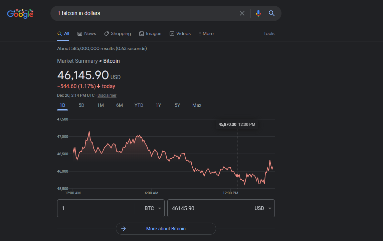This screenshot has height=241, width=383.
Task: Open the BTC currency dropdown
Action: click(x=153, y=208)
